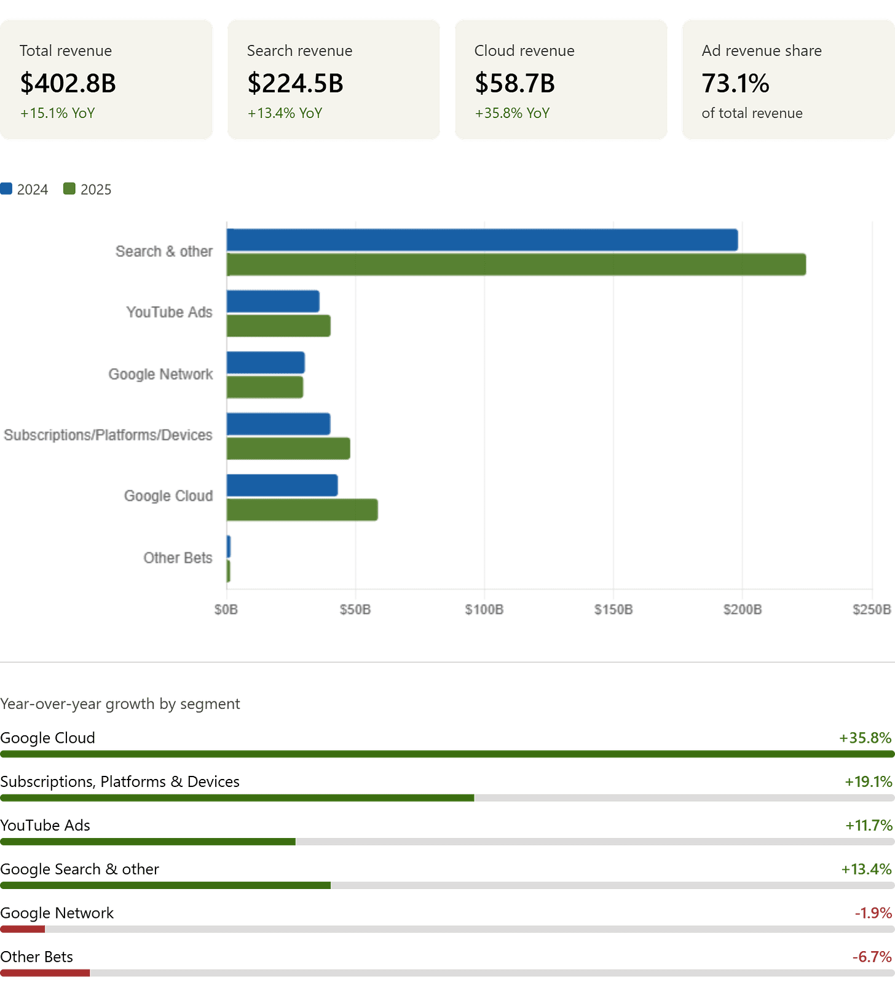Click the 2024 Google Cloud bar

pyautogui.click(x=282, y=486)
